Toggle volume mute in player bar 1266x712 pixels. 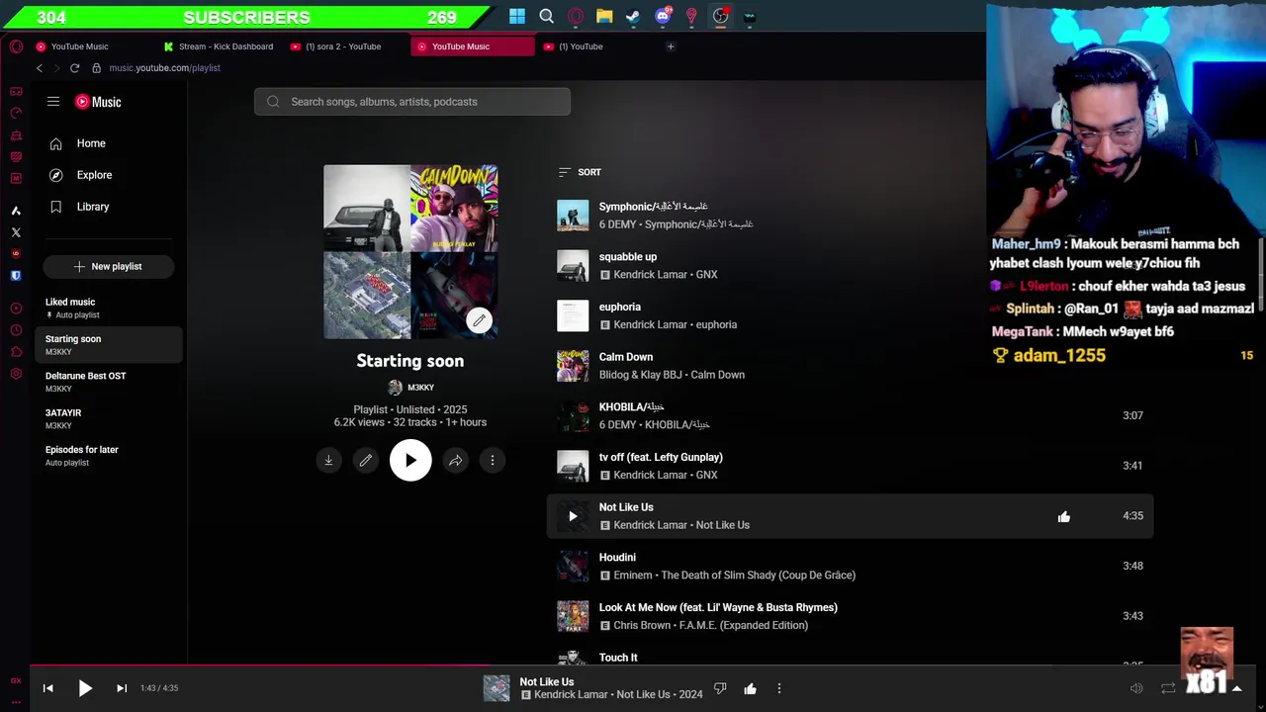[1136, 688]
